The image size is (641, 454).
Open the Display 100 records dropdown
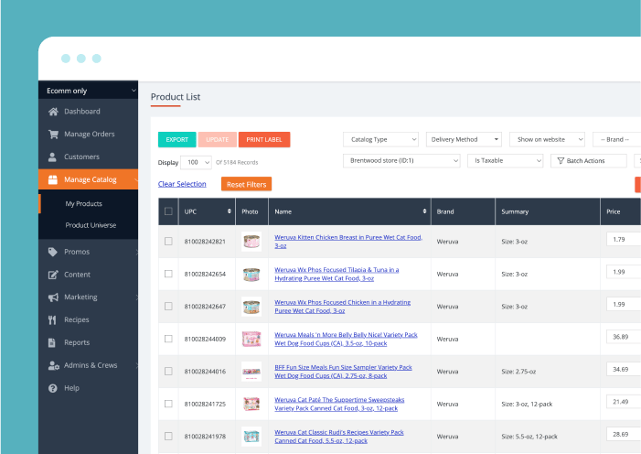(x=196, y=163)
